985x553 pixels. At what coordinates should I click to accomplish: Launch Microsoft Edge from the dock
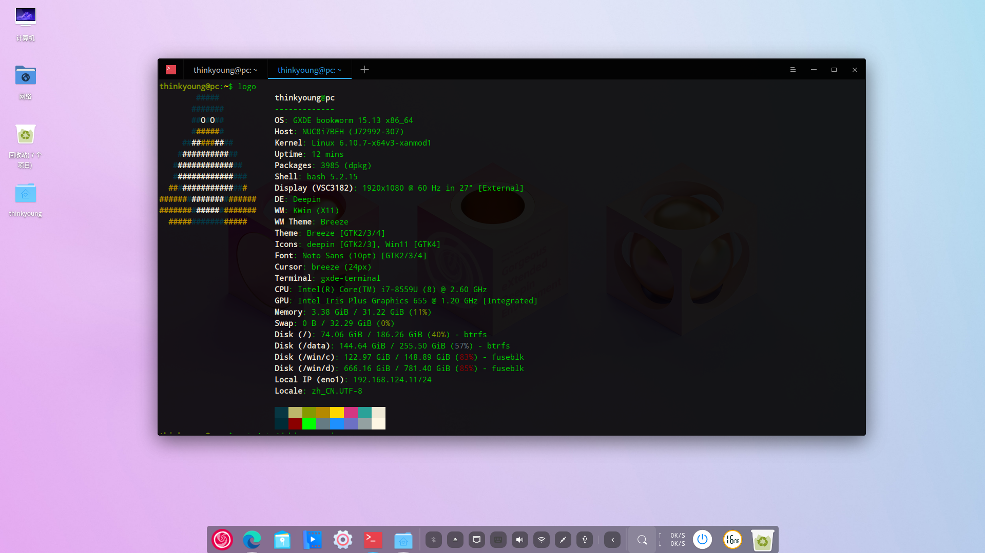pos(252,540)
